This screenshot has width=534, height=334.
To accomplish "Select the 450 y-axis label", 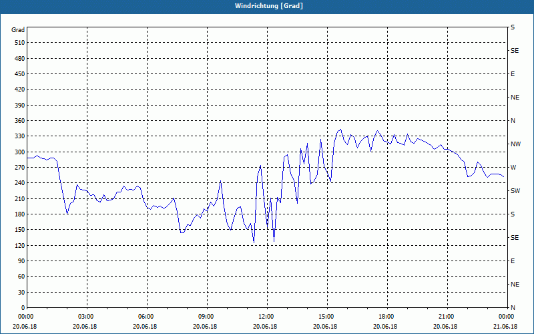I will click(20, 74).
